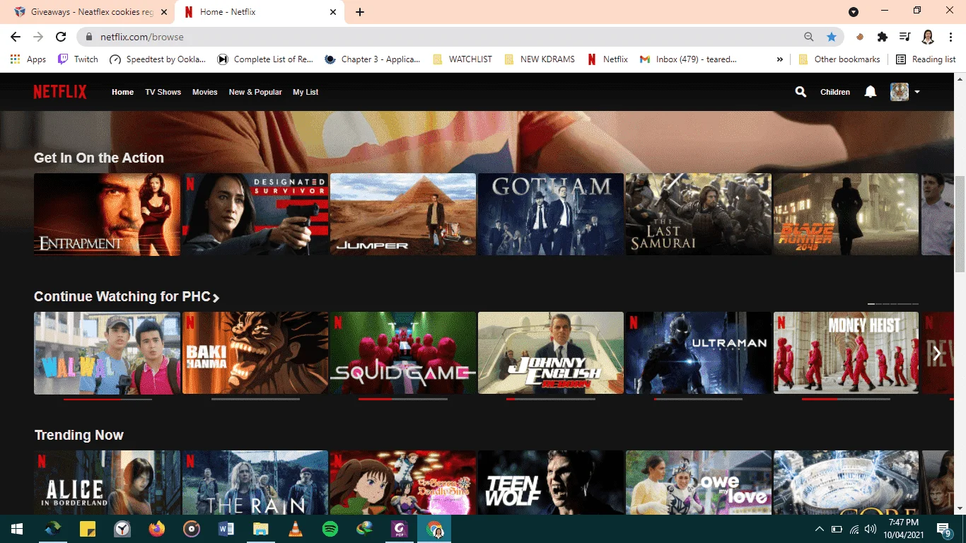The width and height of the screenshot is (966, 543).
Task: Open the PDF app on the taskbar
Action: click(400, 529)
